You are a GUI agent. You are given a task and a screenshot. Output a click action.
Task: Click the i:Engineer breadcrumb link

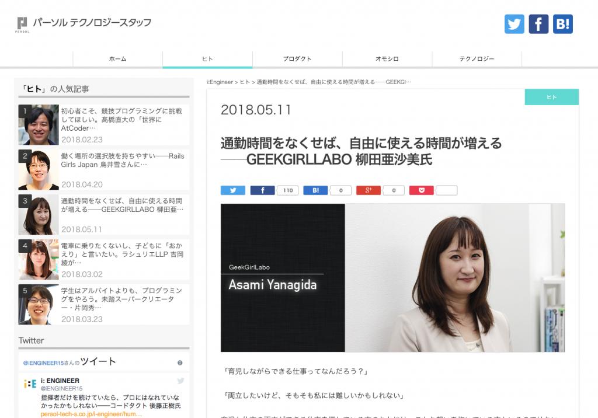pyautogui.click(x=220, y=82)
